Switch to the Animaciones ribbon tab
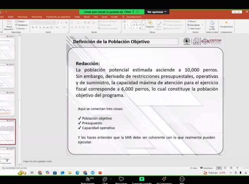The width and height of the screenshot is (249, 184). click(36, 17)
